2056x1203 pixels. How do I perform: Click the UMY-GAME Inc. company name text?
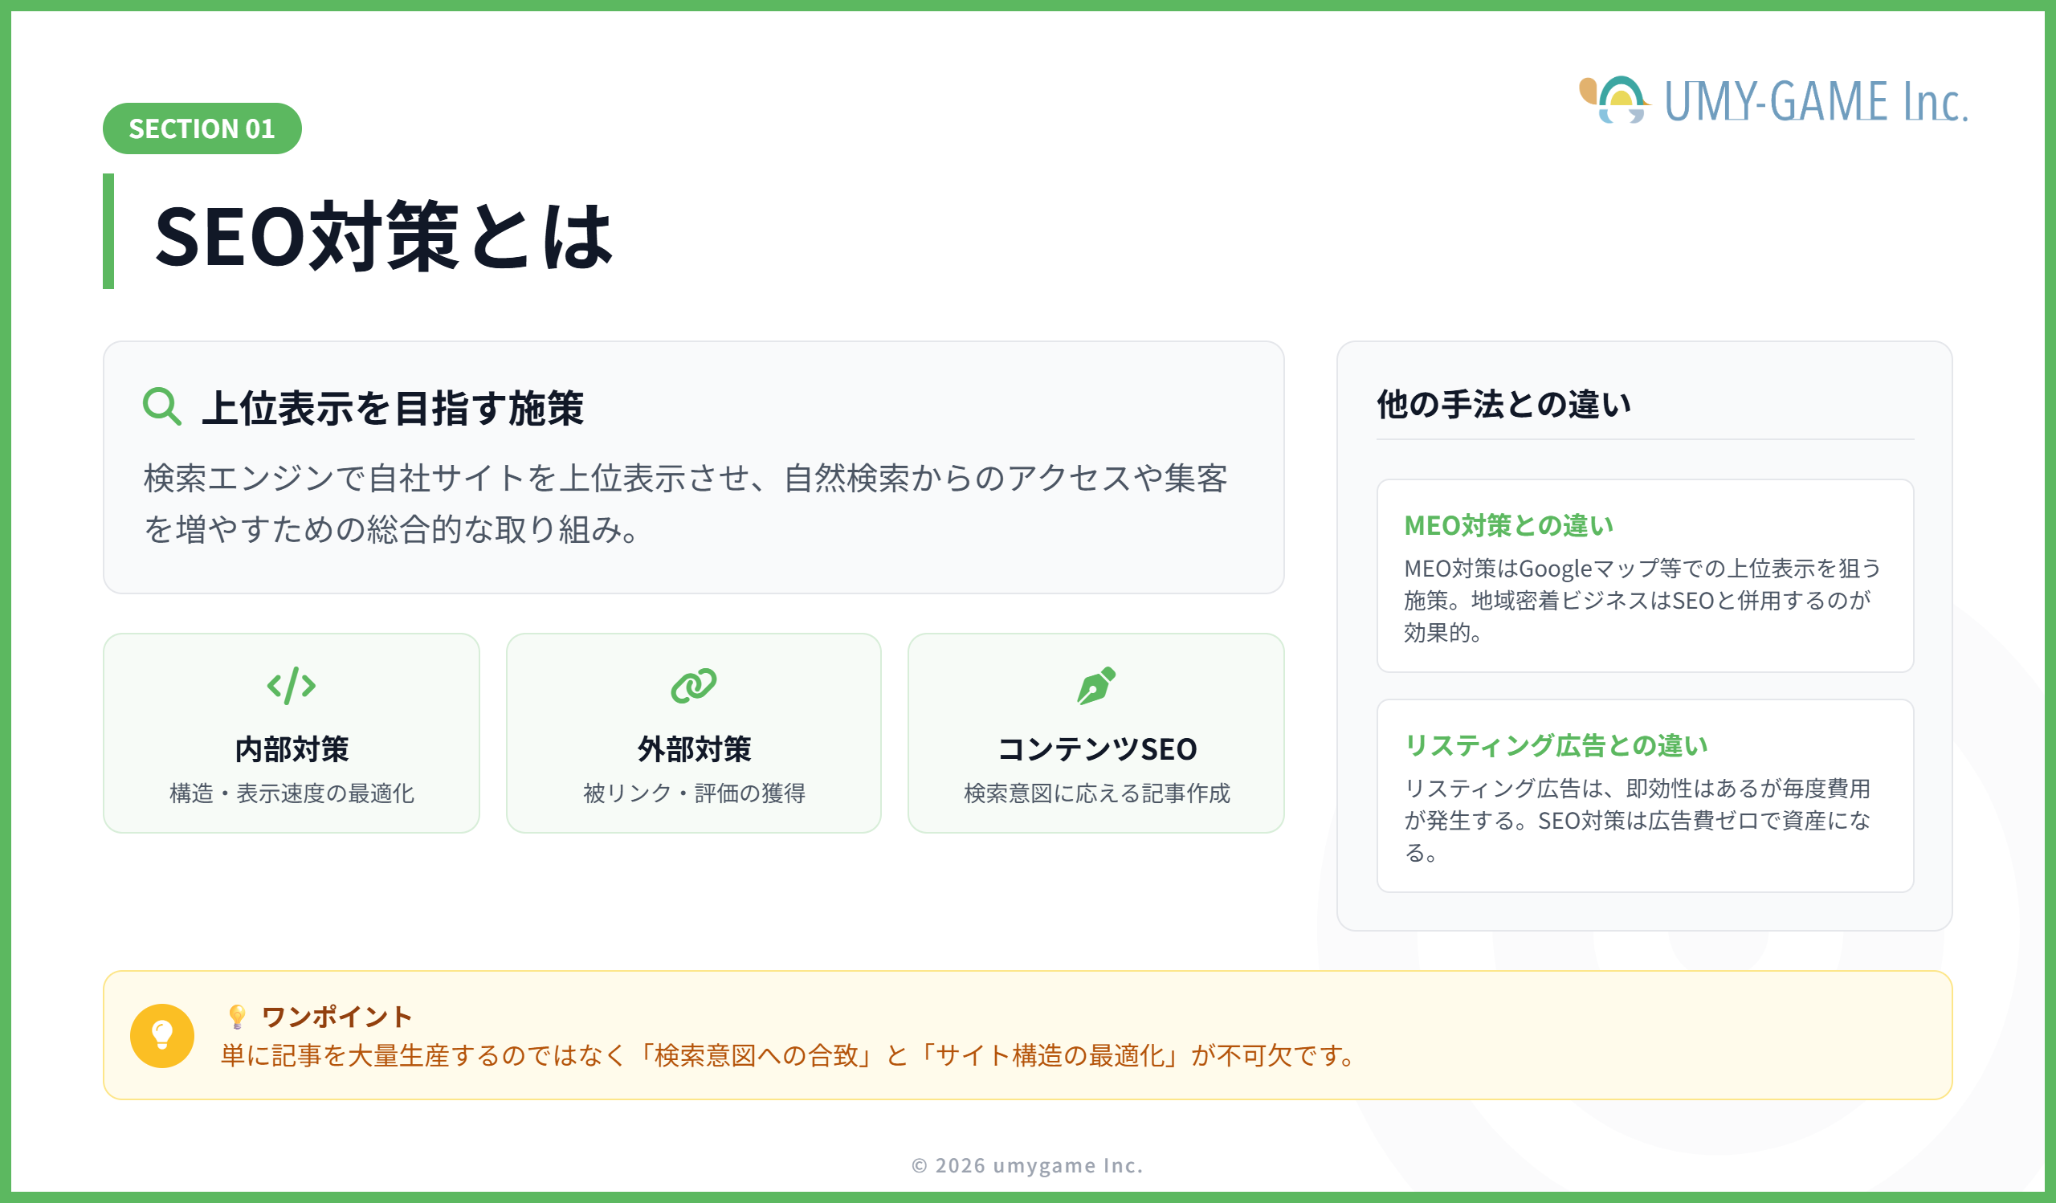1815,101
